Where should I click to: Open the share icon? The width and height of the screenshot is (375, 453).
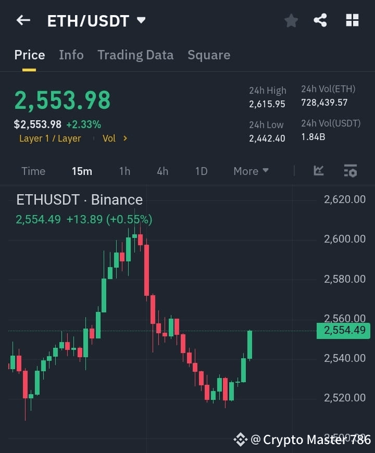click(x=321, y=20)
